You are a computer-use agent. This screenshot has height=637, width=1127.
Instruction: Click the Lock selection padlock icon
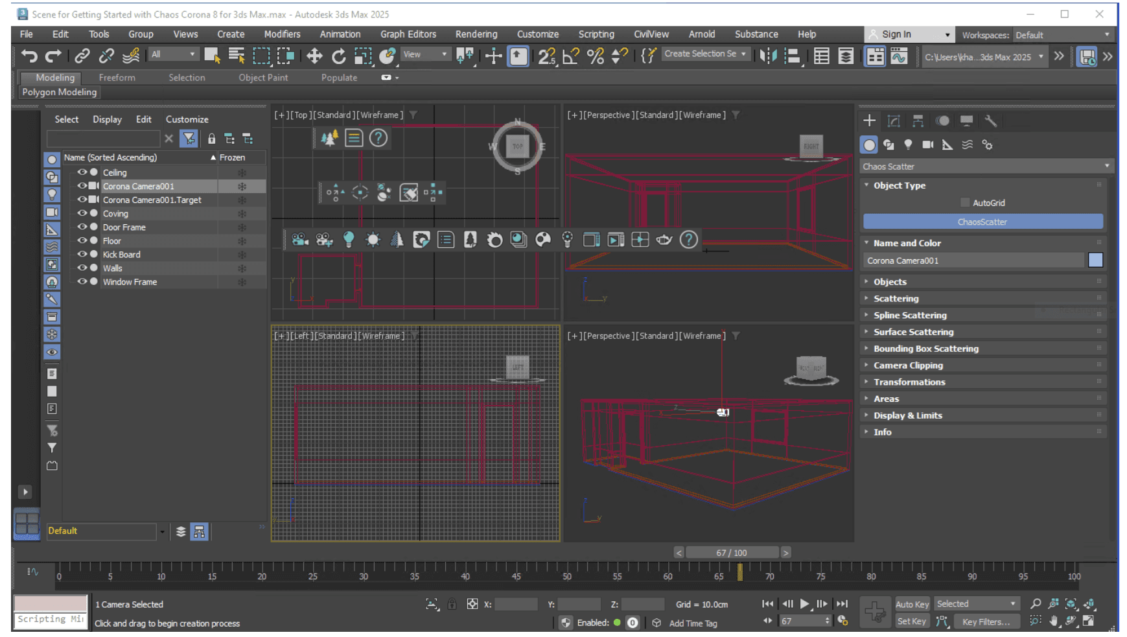click(452, 604)
